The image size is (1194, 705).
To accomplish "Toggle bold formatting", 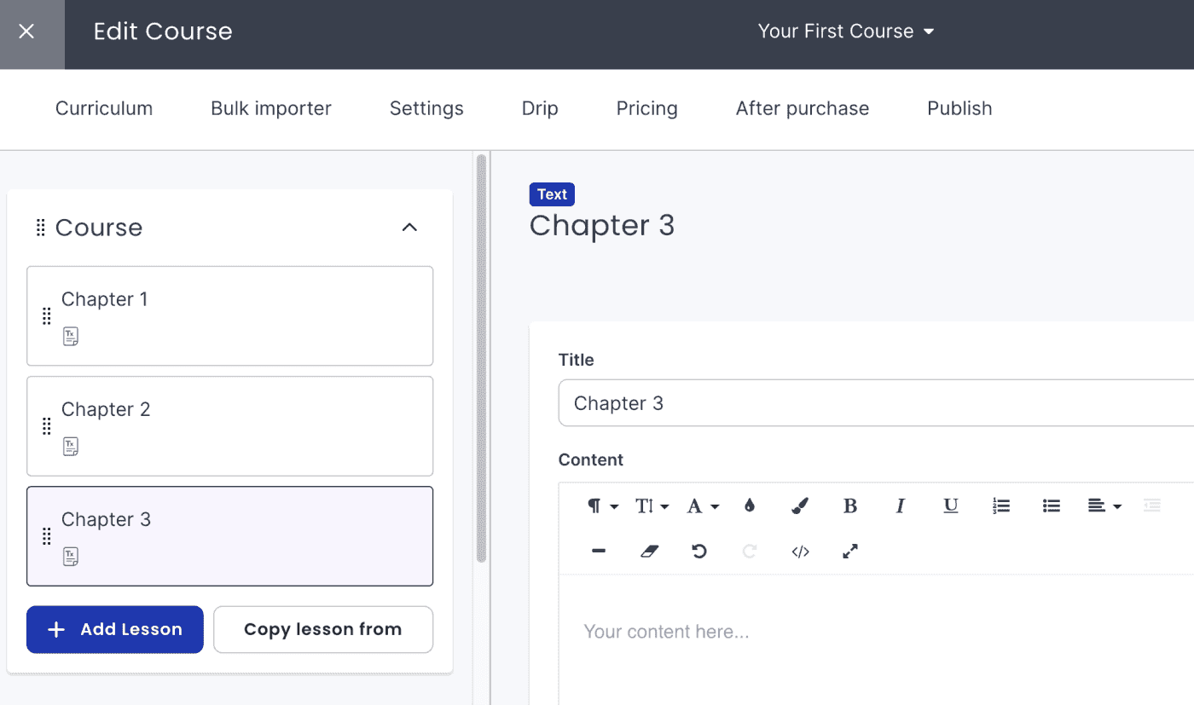I will pyautogui.click(x=850, y=506).
